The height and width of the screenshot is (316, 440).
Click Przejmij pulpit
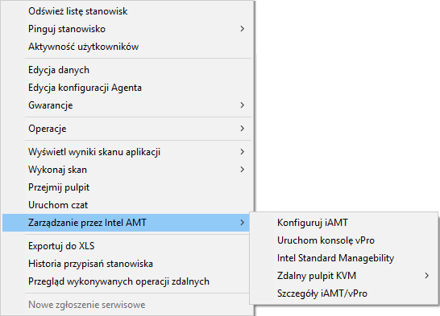click(126, 187)
